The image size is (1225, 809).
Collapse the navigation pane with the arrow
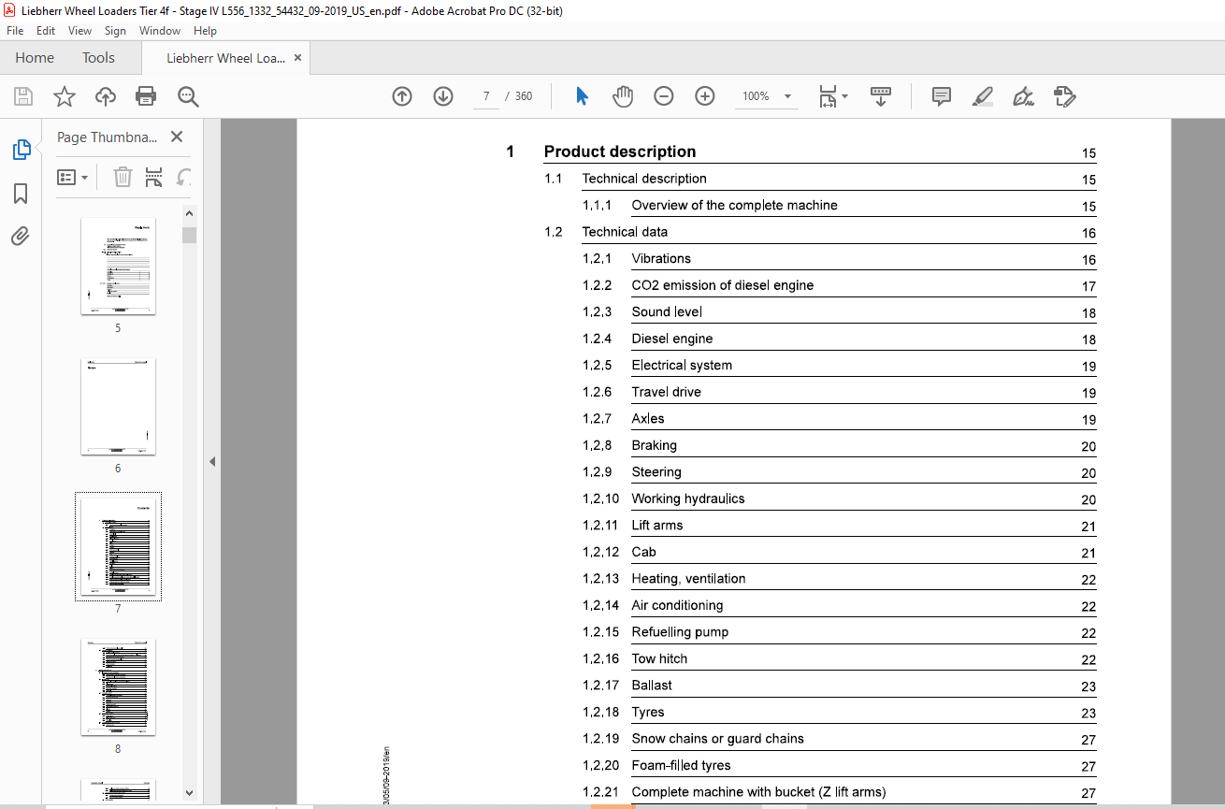click(211, 461)
